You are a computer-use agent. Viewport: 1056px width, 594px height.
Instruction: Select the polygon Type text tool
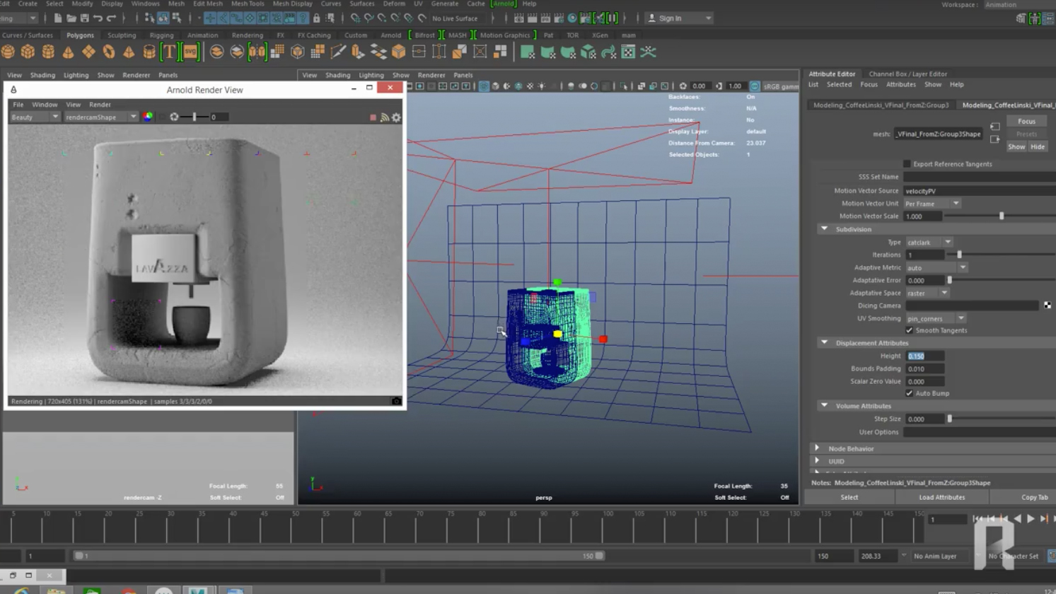click(x=169, y=52)
